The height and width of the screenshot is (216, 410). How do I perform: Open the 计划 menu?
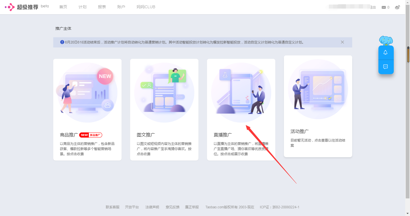click(x=83, y=7)
